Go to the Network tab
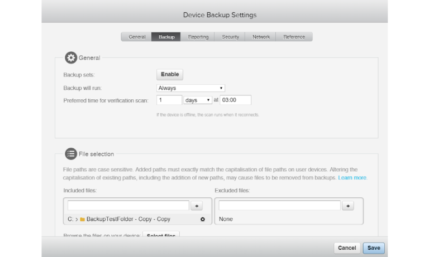 click(x=261, y=37)
